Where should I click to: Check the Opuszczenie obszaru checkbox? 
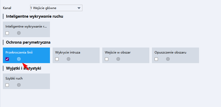click(156, 59)
